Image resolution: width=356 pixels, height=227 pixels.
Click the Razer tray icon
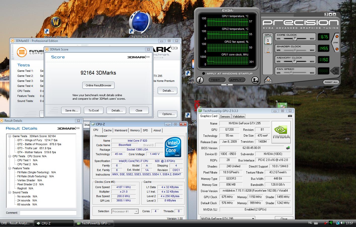click(331, 223)
